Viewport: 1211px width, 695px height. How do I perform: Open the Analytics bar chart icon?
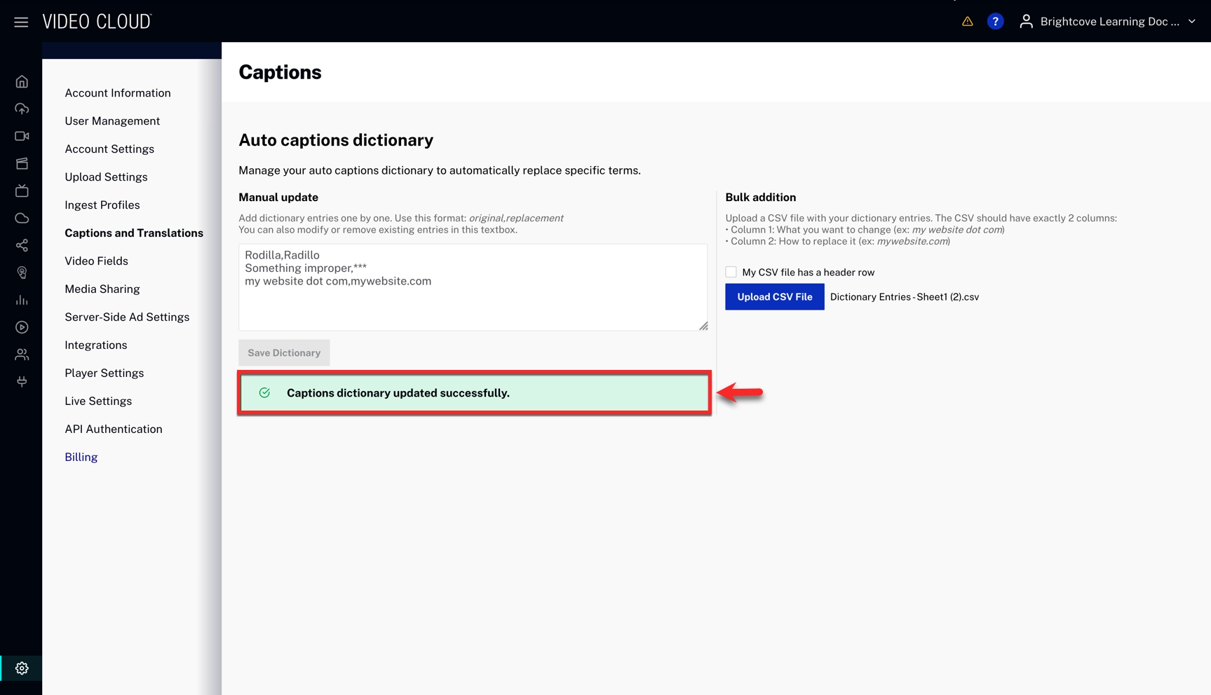(x=22, y=300)
